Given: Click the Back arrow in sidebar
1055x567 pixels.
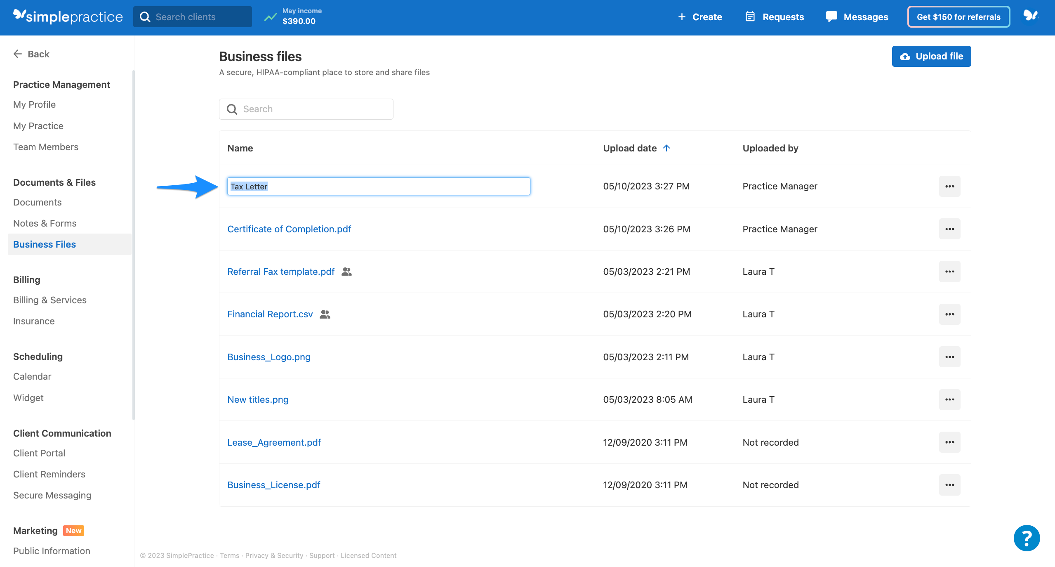Looking at the screenshot, I should [x=18, y=54].
